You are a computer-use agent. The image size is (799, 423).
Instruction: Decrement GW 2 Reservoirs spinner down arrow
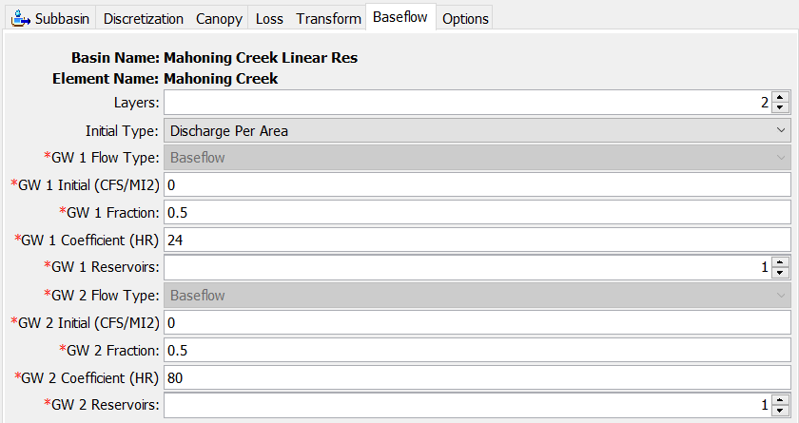780,411
